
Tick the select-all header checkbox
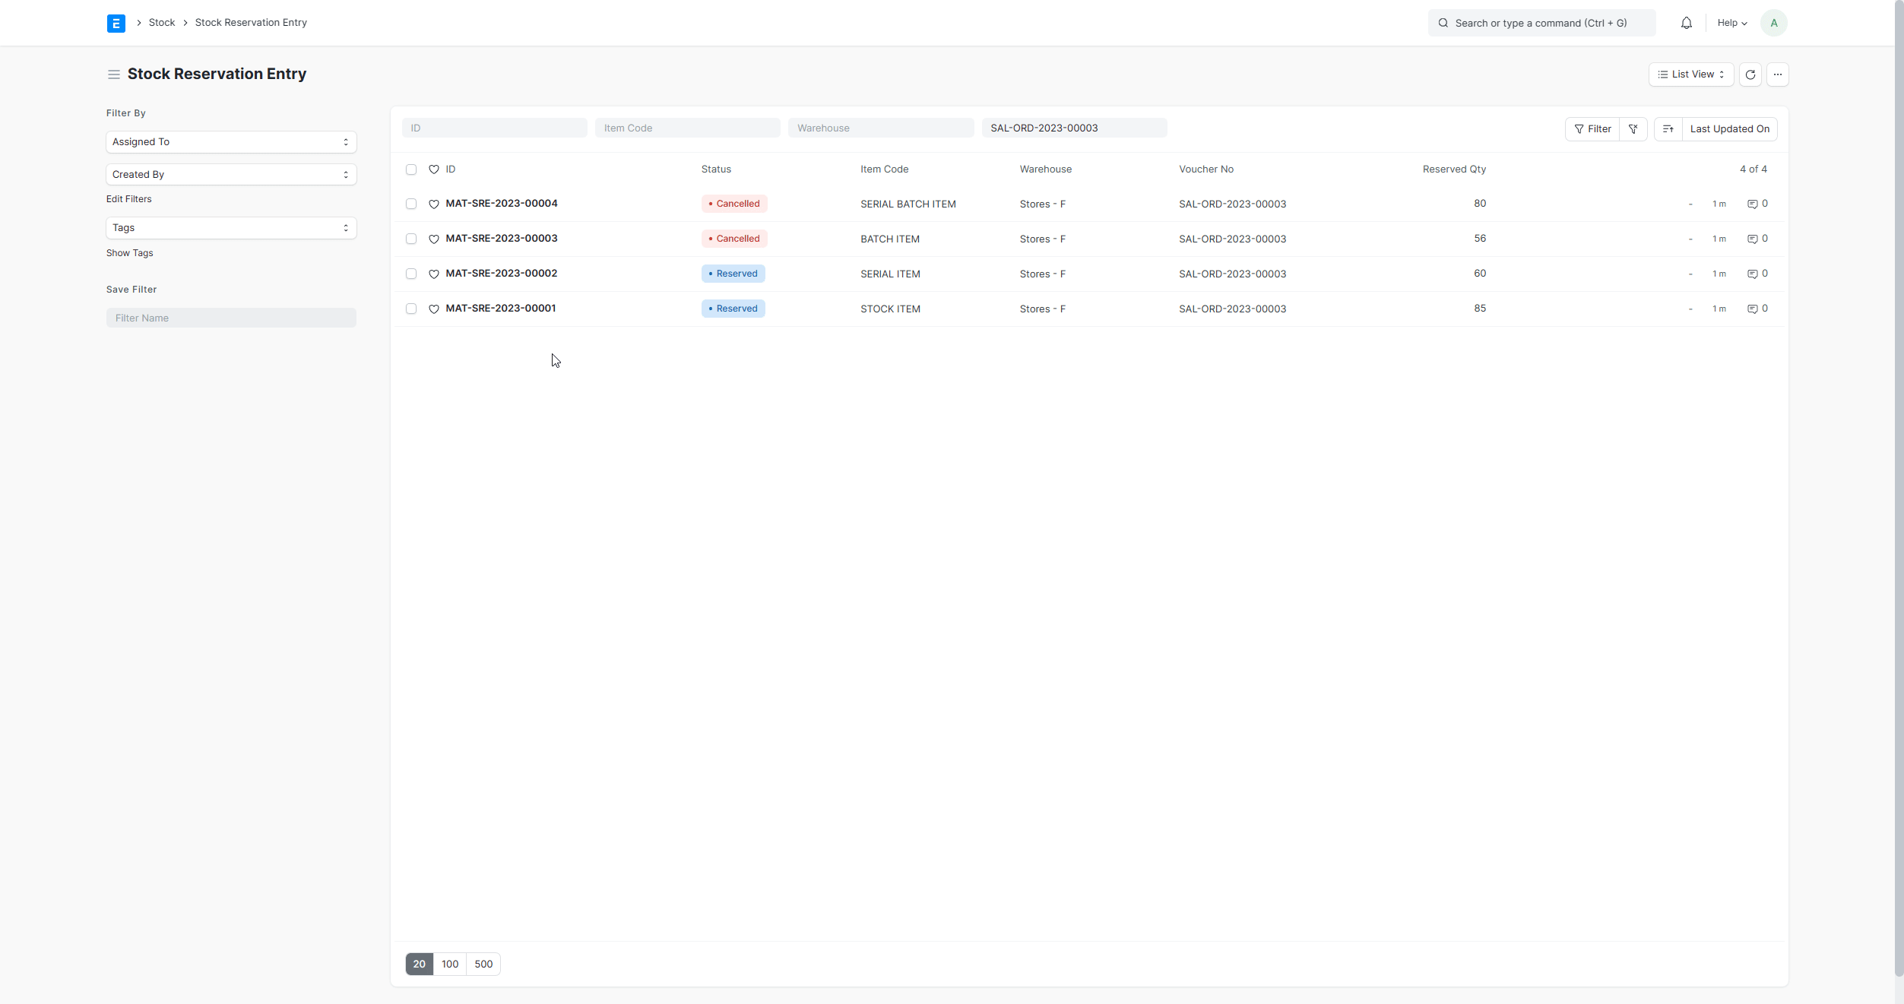[x=411, y=169]
